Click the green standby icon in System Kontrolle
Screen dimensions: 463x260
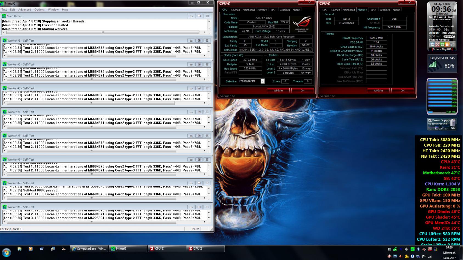click(442, 44)
